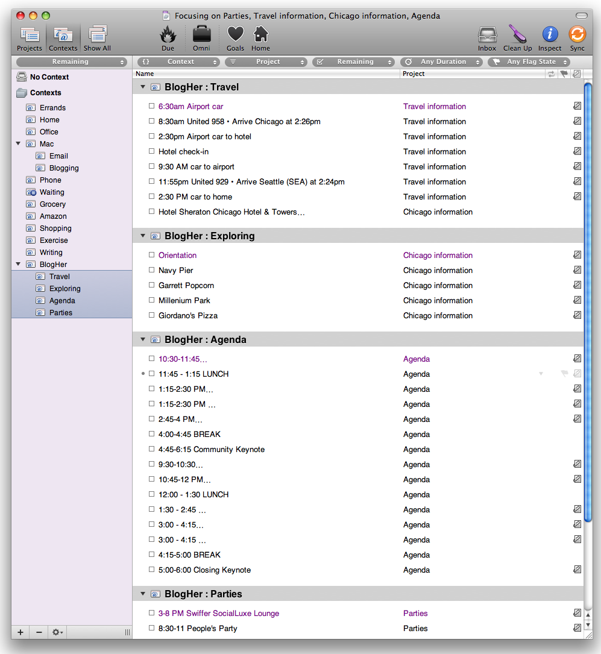This screenshot has width=601, height=654.
Task: Remove selected context with minus button
Action: 39,632
